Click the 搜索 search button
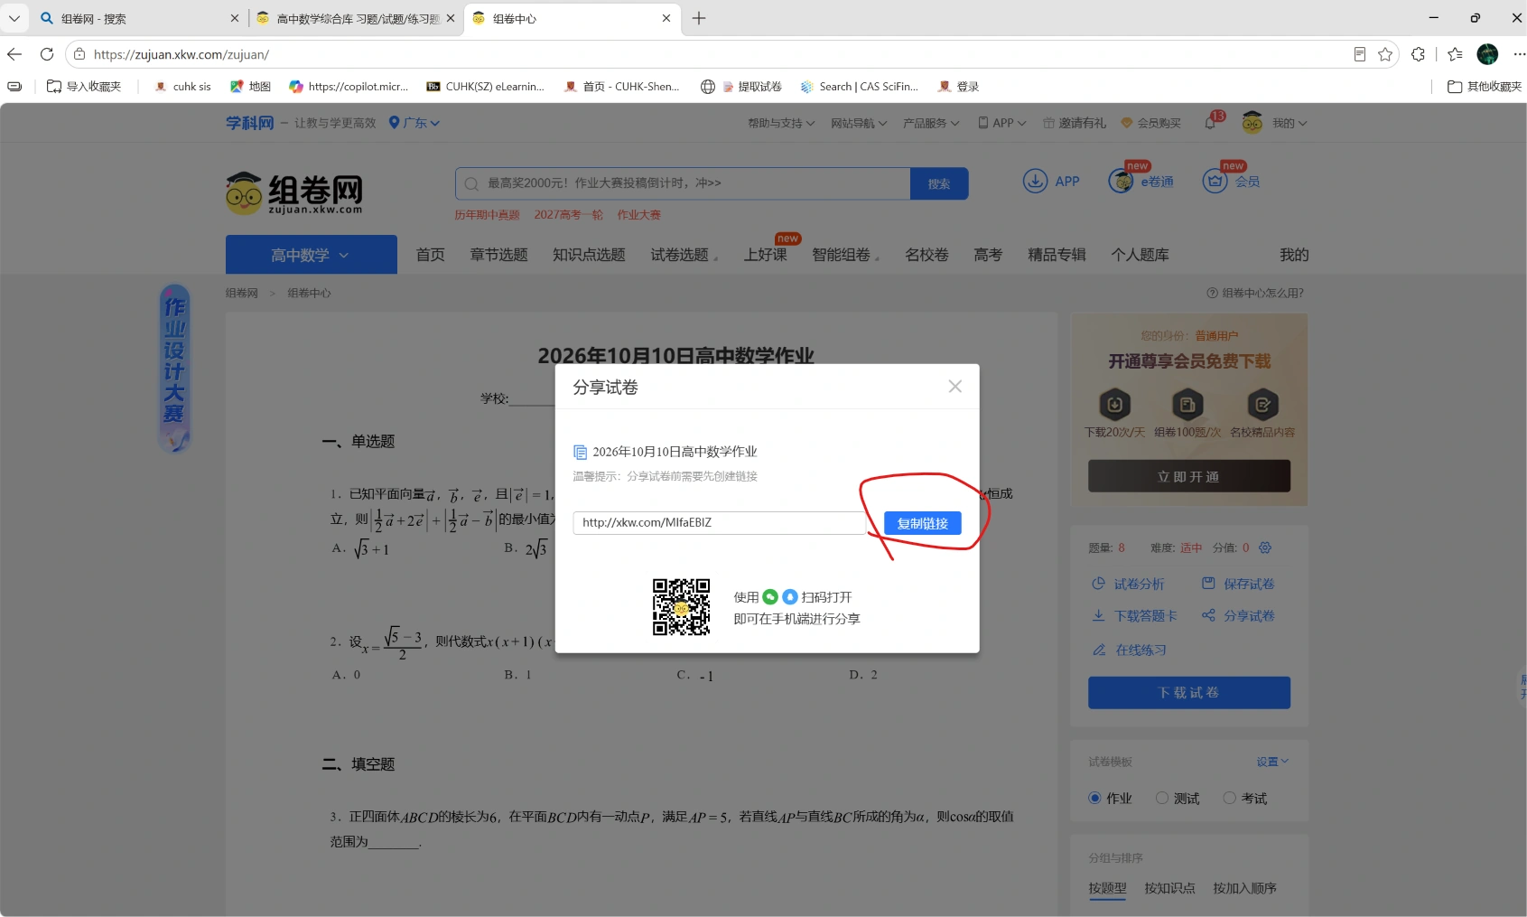The width and height of the screenshot is (1527, 917). coord(939,183)
